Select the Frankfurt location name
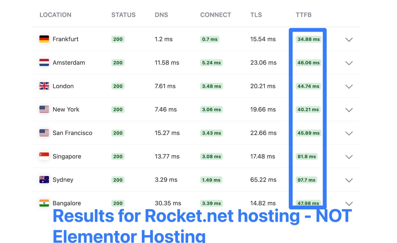The width and height of the screenshot is (397, 243). click(66, 39)
